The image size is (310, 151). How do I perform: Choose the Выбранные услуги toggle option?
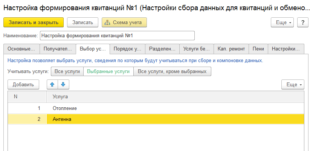click(108, 71)
